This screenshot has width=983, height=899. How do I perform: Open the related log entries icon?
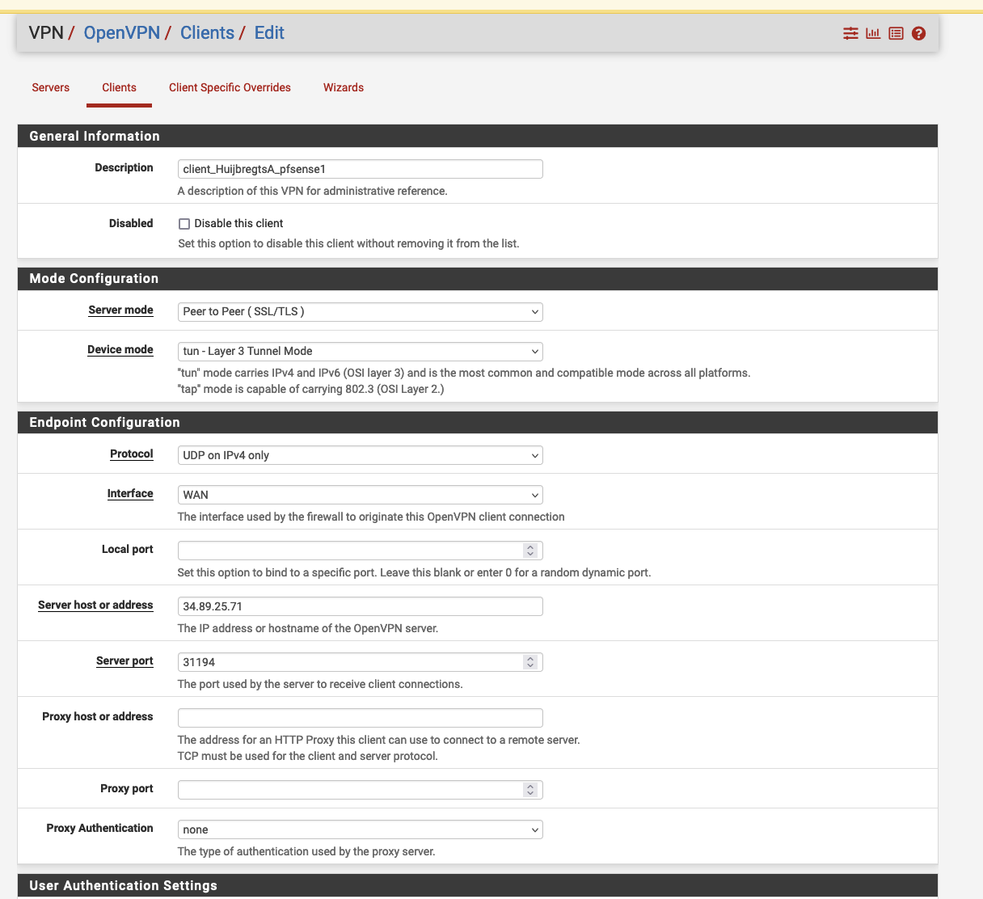[x=896, y=33]
